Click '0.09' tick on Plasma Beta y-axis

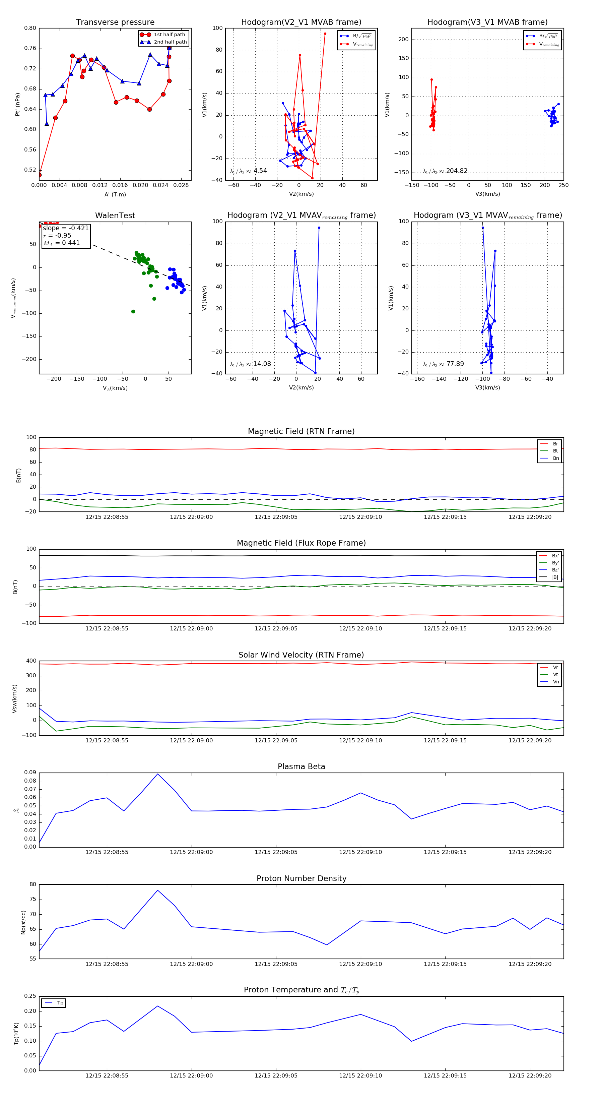pyautogui.click(x=30, y=773)
